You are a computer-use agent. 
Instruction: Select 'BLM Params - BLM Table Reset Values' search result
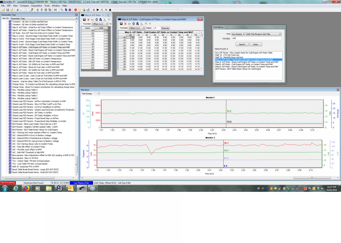(x=238, y=69)
